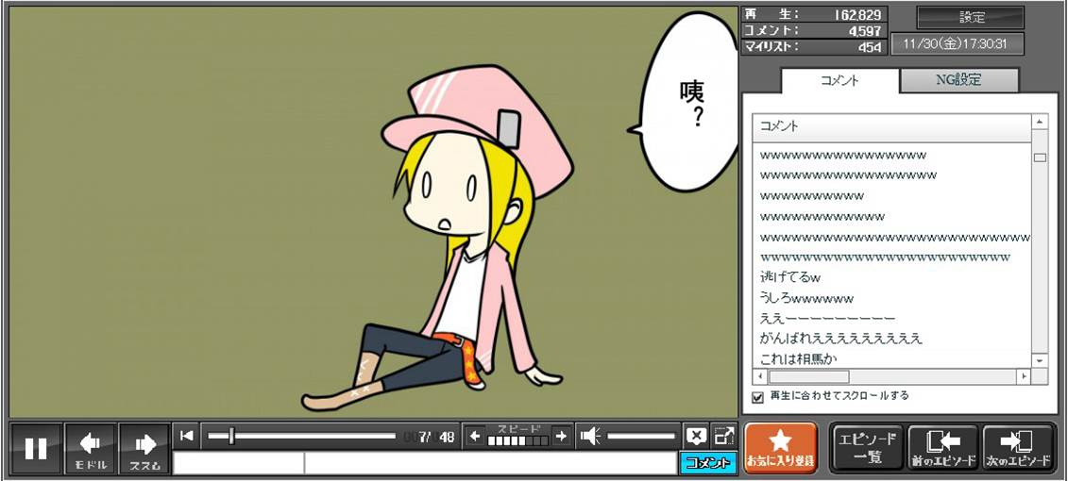Viewport: 1068px width, 481px height.
Task: Select the コメント tab
Action: pos(839,80)
